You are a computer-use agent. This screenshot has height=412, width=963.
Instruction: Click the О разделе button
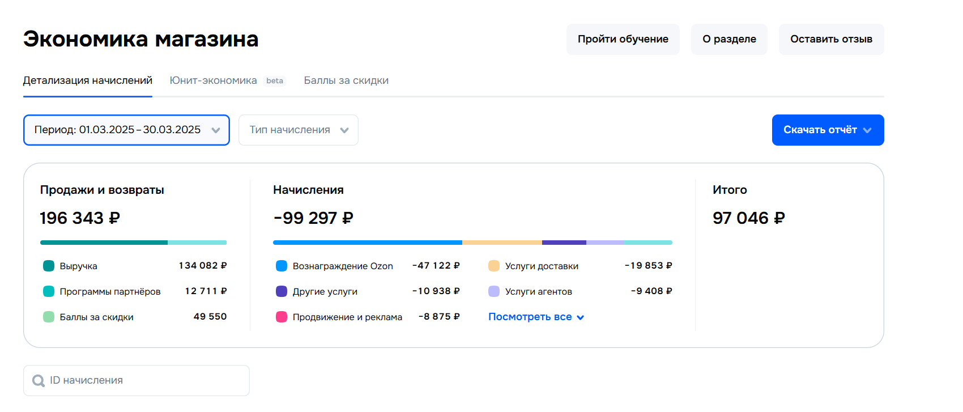click(x=729, y=39)
